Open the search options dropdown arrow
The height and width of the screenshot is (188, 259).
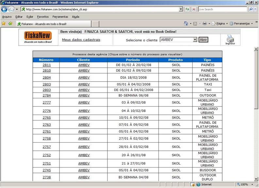[x=255, y=9]
